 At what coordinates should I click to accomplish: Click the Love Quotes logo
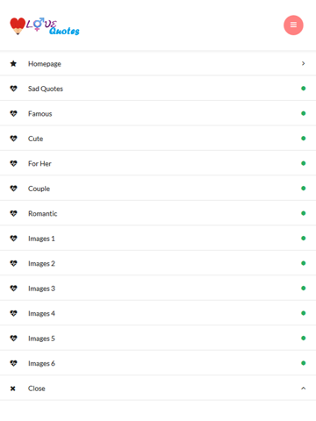pyautogui.click(x=45, y=26)
